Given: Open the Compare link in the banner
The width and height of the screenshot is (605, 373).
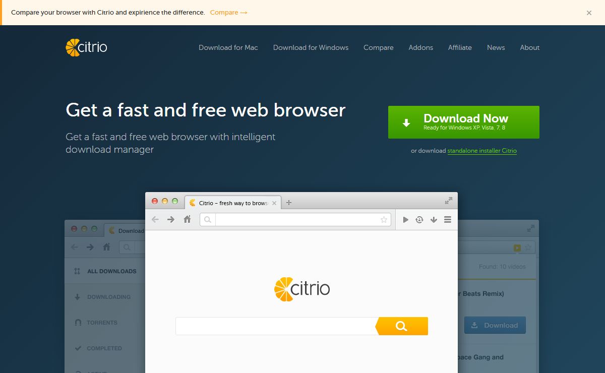Looking at the screenshot, I should click(229, 12).
